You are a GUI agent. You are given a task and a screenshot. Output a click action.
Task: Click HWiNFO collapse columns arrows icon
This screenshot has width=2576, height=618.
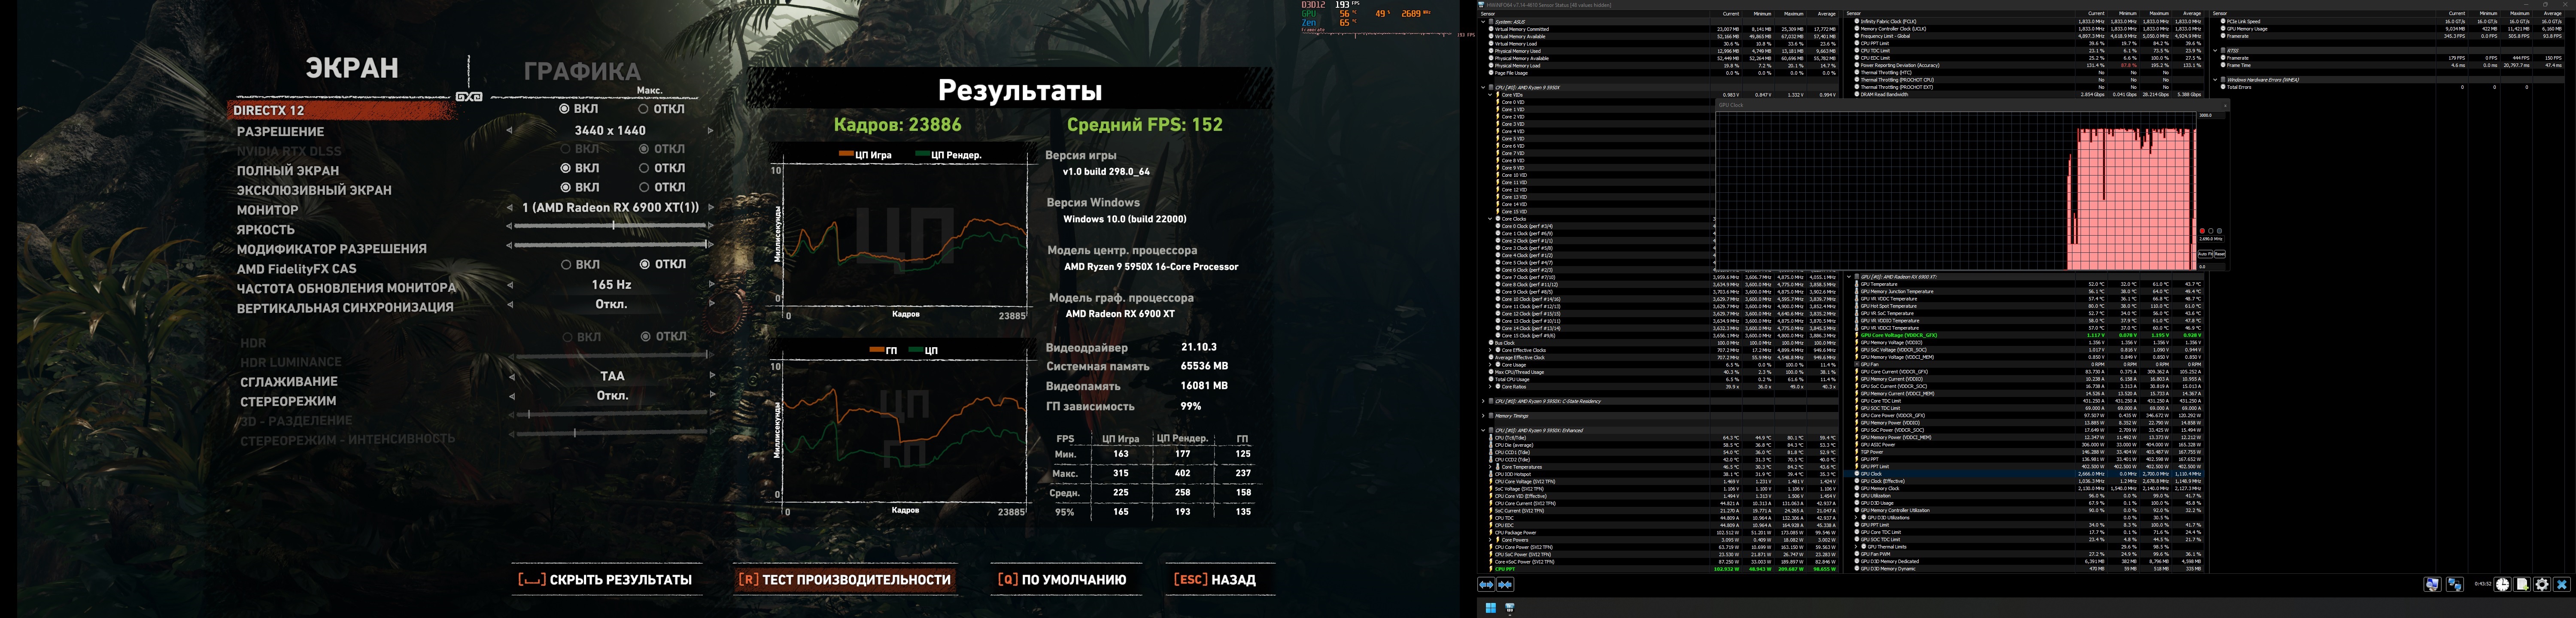click(1505, 585)
